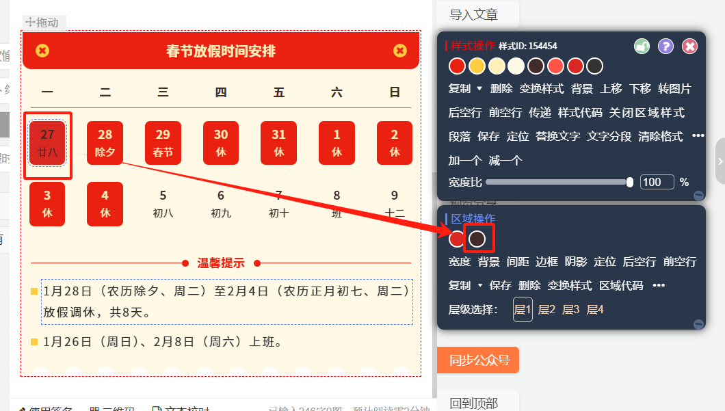
Task: Click 边框 in the 区域操作 panel
Action: (x=546, y=261)
